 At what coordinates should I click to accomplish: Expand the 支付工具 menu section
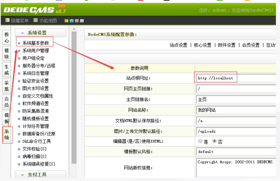[x=41, y=174]
